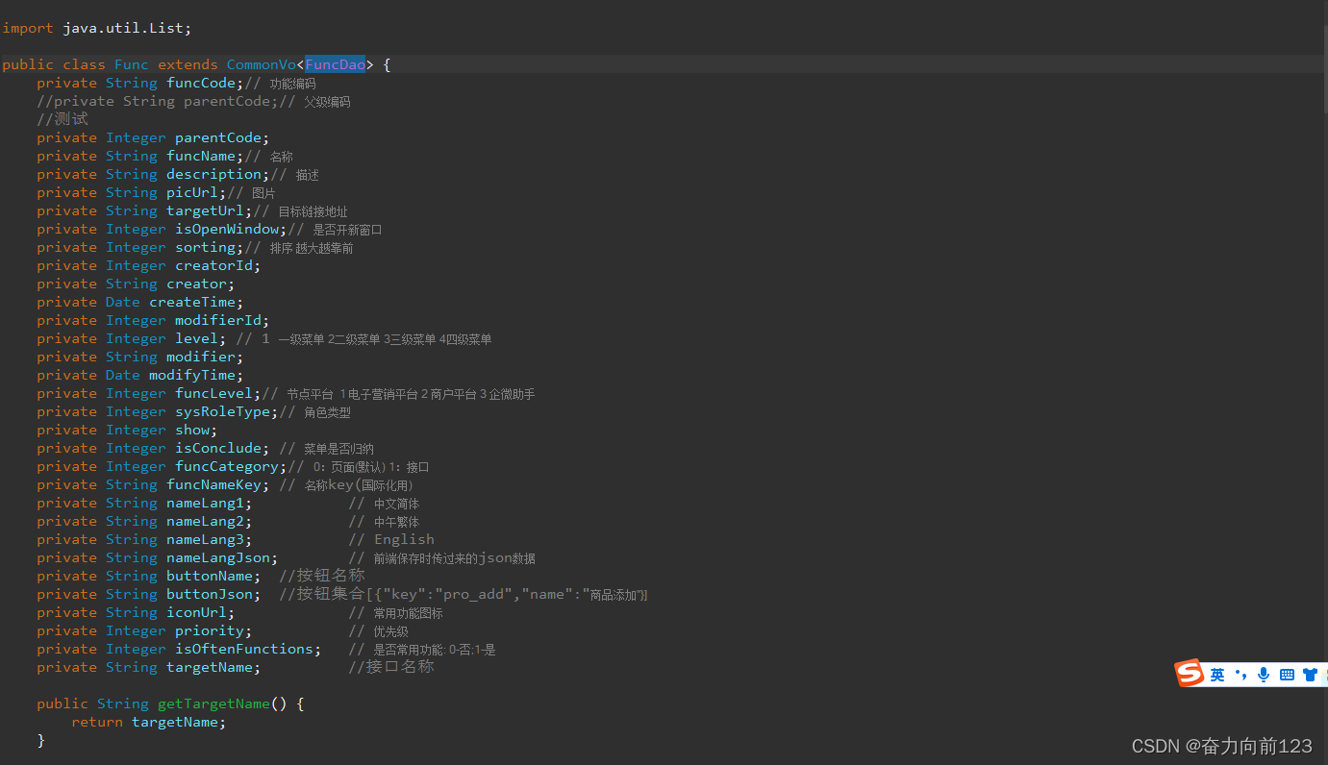This screenshot has width=1328, height=765.
Task: Click the nameLang3 field name
Action: 205,539
